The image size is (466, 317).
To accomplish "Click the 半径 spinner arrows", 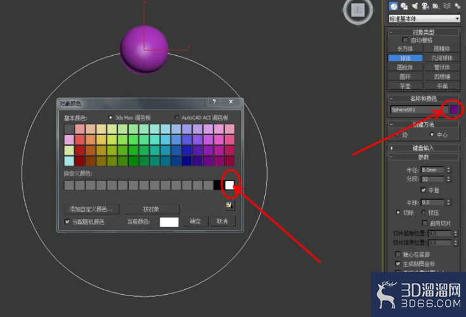I will [x=448, y=170].
